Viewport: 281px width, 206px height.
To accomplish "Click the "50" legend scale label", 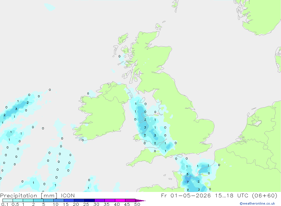I will pos(137,204).
